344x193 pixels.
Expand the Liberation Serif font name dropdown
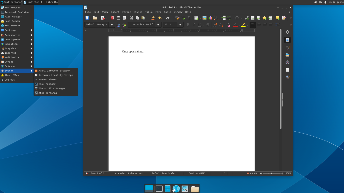[158, 25]
